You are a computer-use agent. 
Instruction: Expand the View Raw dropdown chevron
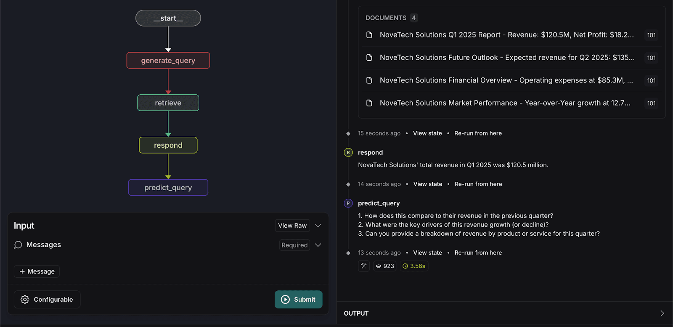[318, 226]
